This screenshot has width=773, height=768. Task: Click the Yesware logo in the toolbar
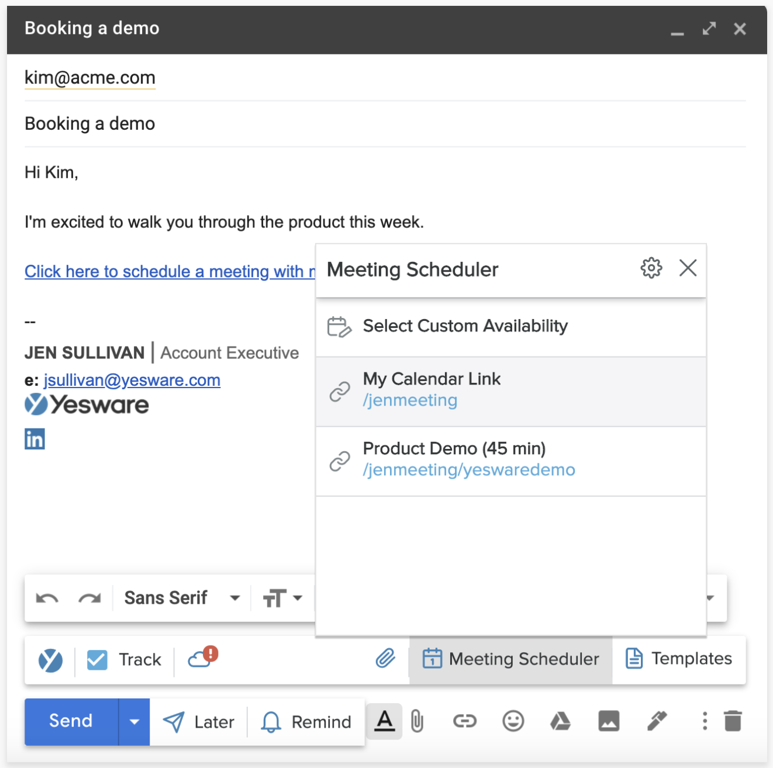(x=50, y=659)
